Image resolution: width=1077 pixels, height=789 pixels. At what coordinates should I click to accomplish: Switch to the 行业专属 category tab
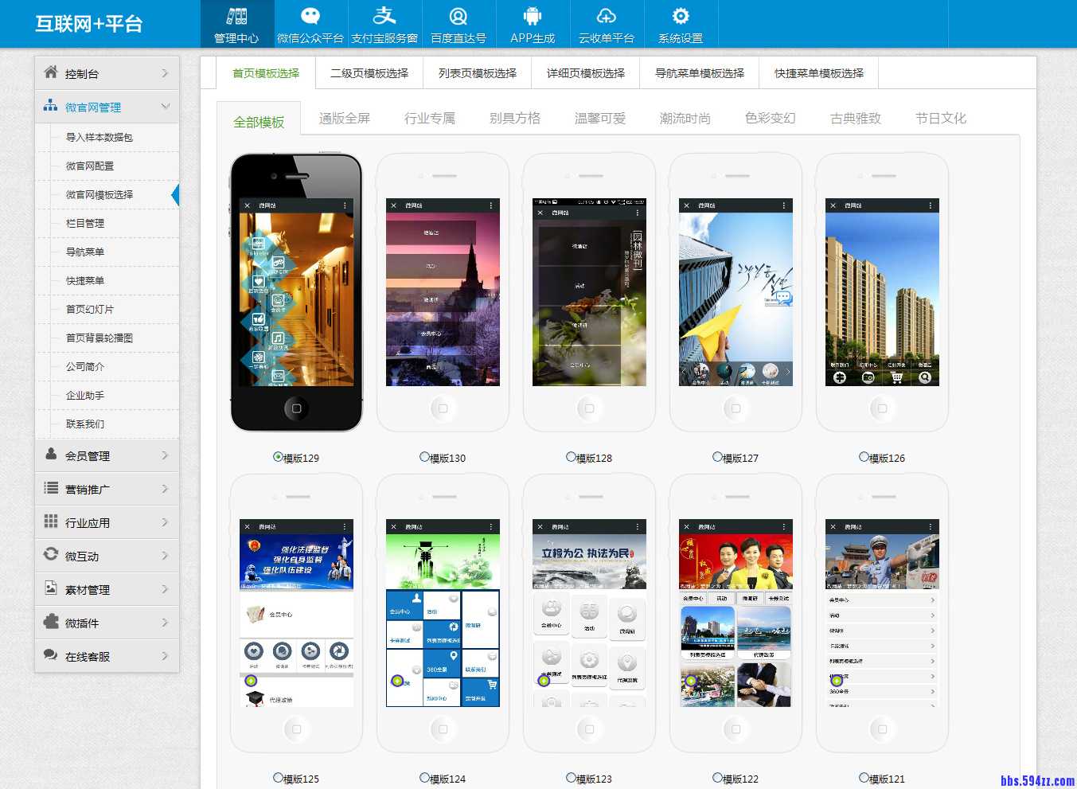point(430,119)
